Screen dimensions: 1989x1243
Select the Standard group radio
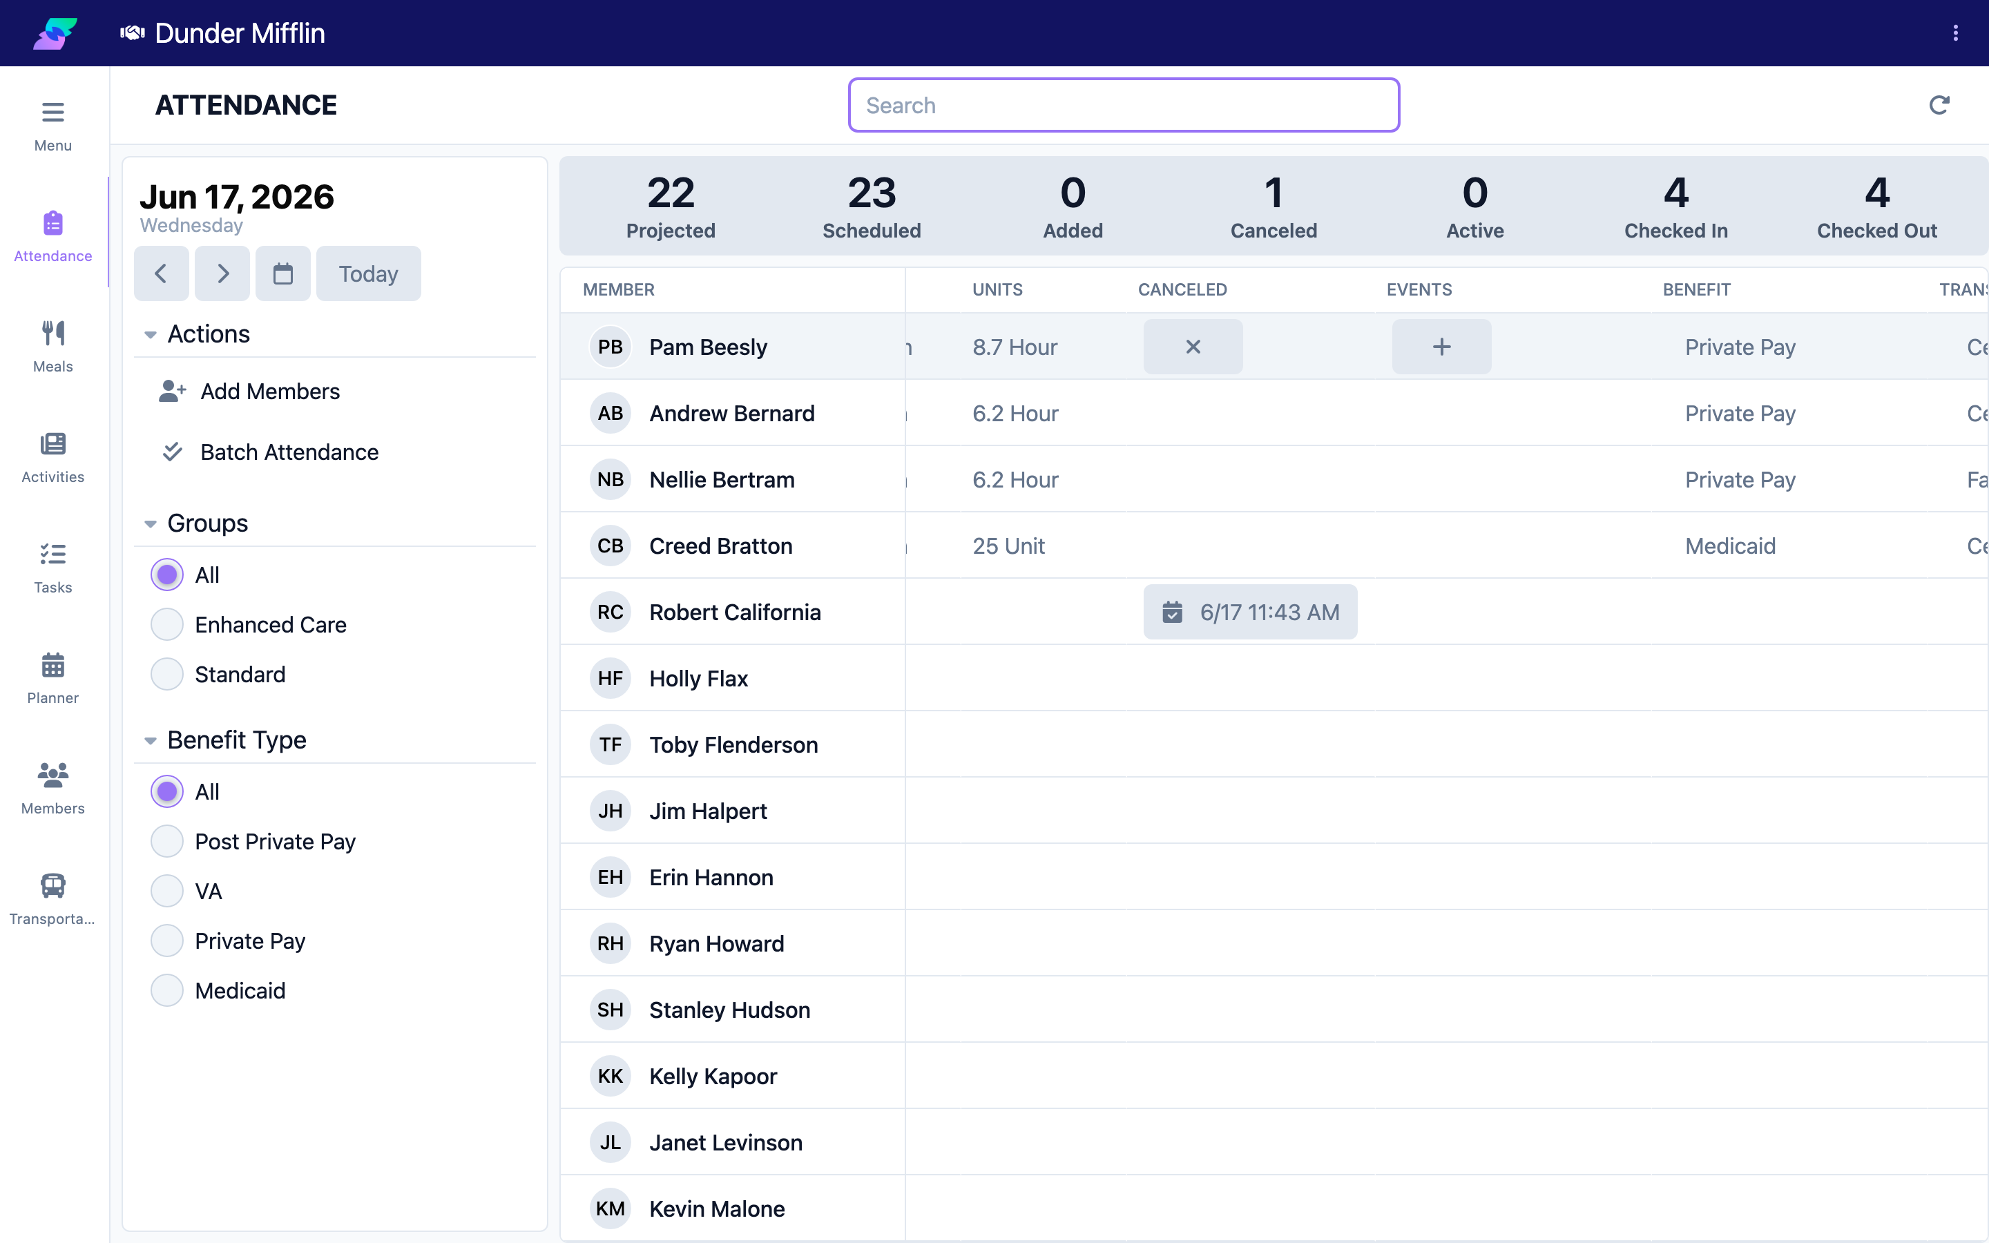[167, 674]
